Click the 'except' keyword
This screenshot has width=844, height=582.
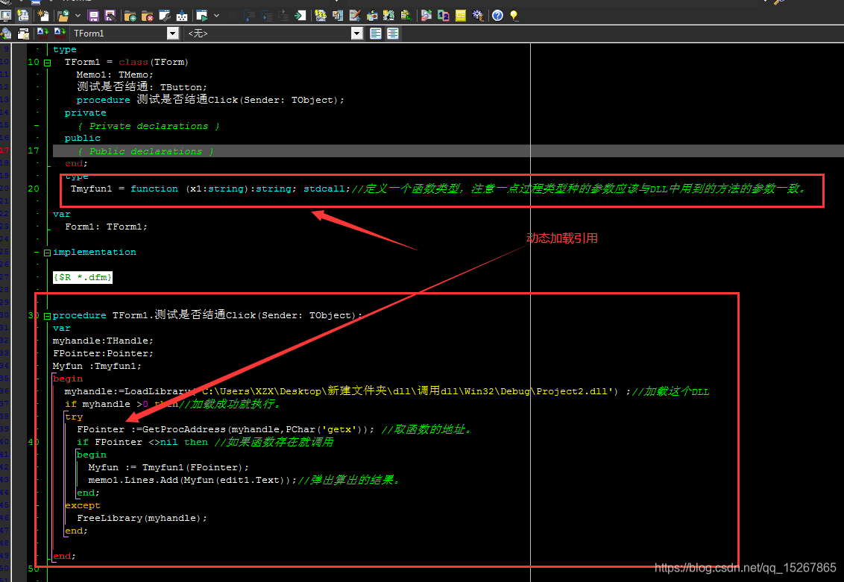coord(82,506)
